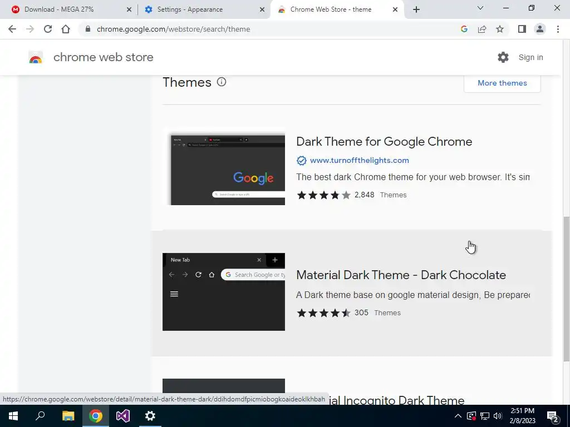Visit www.turnoffthelights.com publisher link
The height and width of the screenshot is (427, 570).
(x=360, y=160)
